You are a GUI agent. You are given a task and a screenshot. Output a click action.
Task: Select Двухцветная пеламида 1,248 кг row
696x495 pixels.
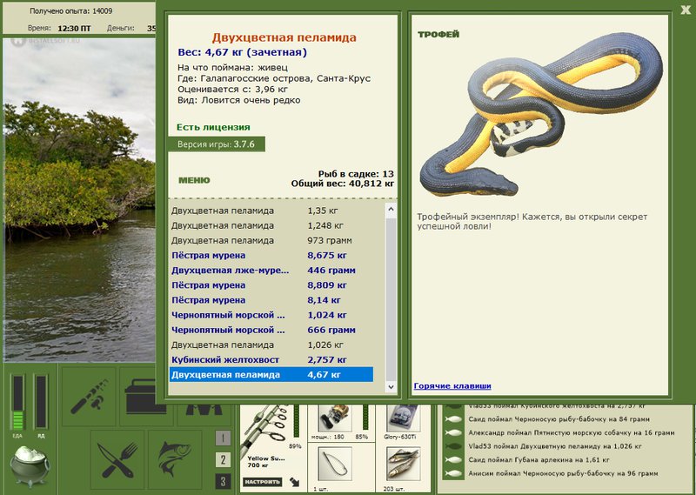pyautogui.click(x=271, y=225)
